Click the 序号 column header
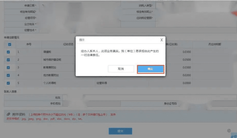This screenshot has width=237, height=138. [x=29, y=44]
